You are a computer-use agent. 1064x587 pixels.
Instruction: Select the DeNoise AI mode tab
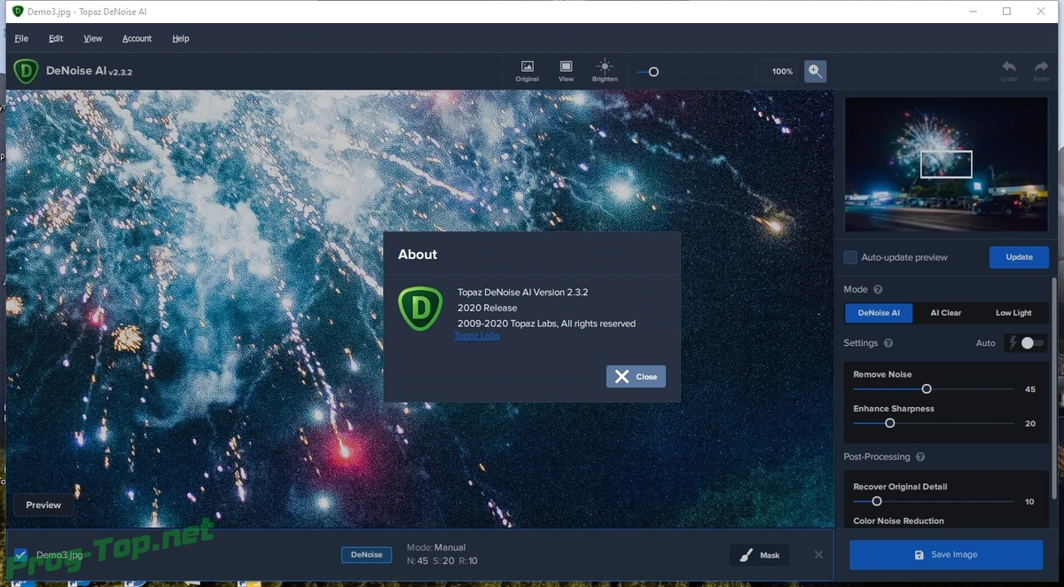click(x=879, y=313)
